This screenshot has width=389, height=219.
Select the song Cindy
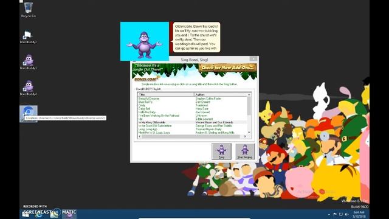[x=142, y=105]
